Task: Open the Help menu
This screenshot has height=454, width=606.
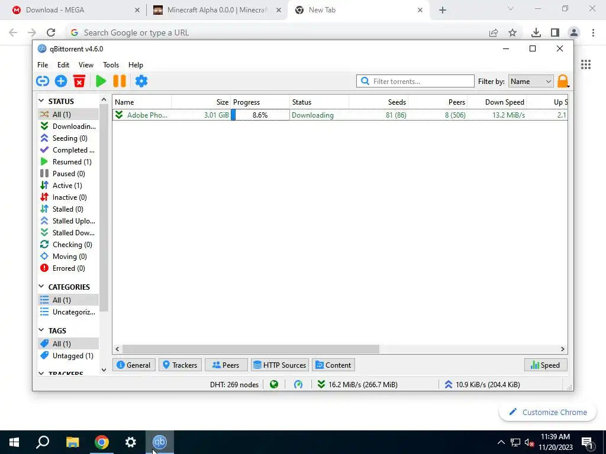Action: pyautogui.click(x=136, y=65)
